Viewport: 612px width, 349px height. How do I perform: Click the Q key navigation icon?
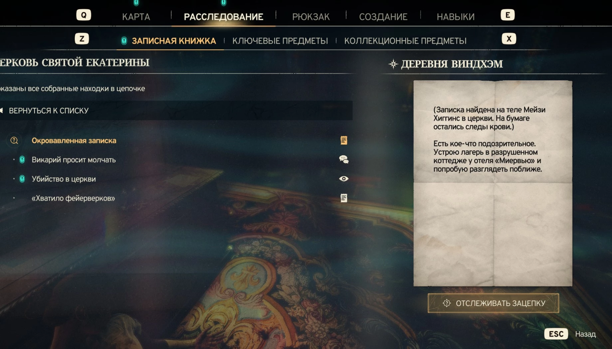[84, 15]
